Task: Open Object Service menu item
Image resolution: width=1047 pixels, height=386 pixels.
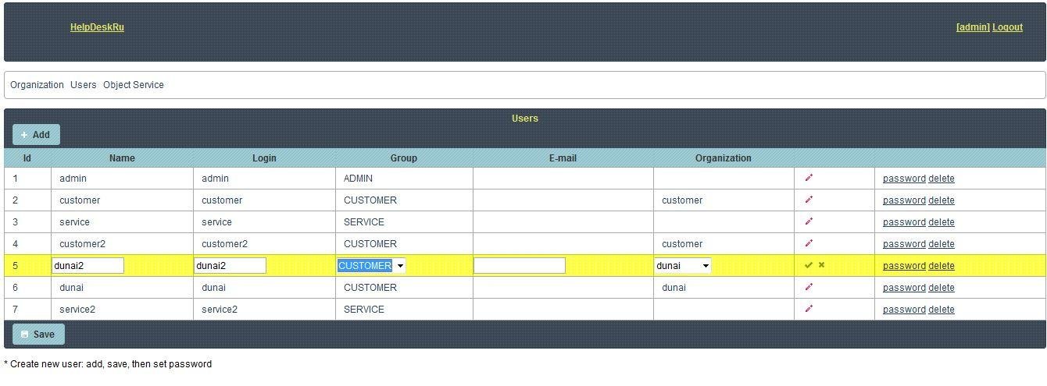Action: (134, 85)
